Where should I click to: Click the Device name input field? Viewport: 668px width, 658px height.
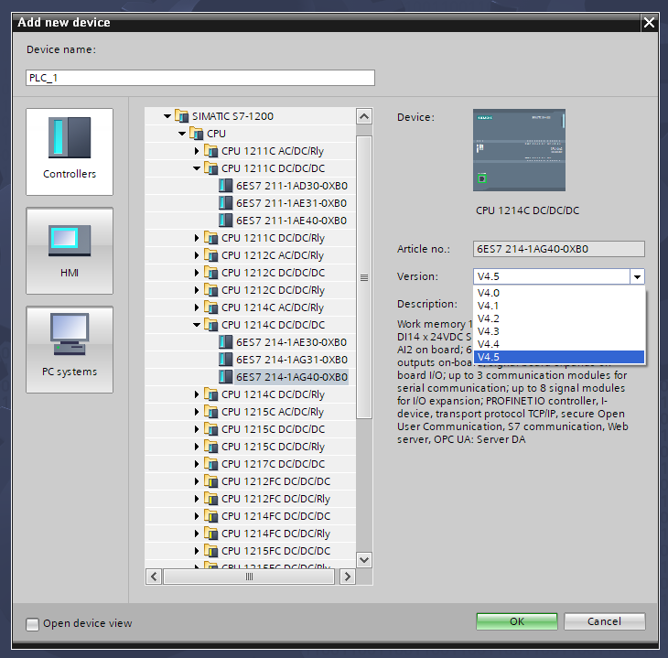coord(200,78)
